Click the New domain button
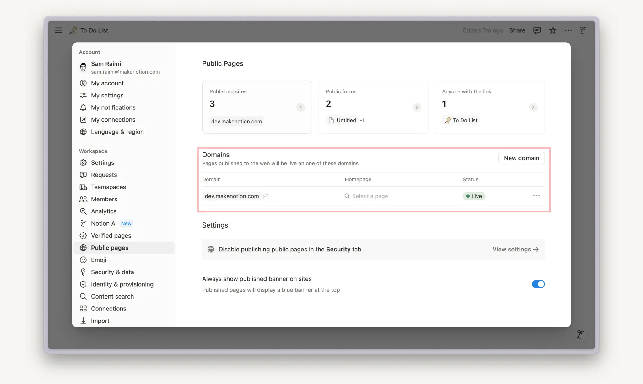Viewport: 643px width, 384px height. pyautogui.click(x=521, y=158)
